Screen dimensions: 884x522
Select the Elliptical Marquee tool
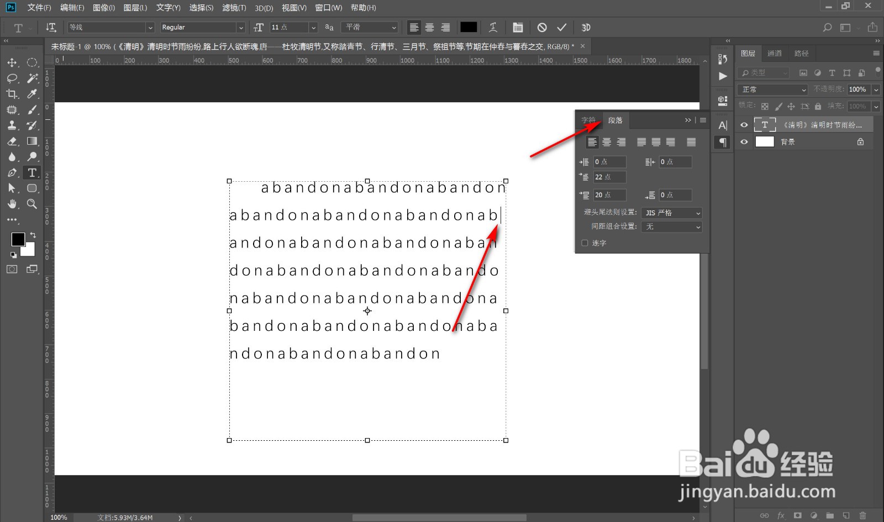click(32, 62)
